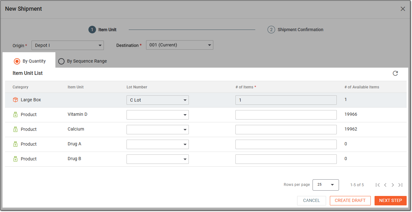Jump to the last page of results
Screen dimensions: 412x212
[400, 185]
